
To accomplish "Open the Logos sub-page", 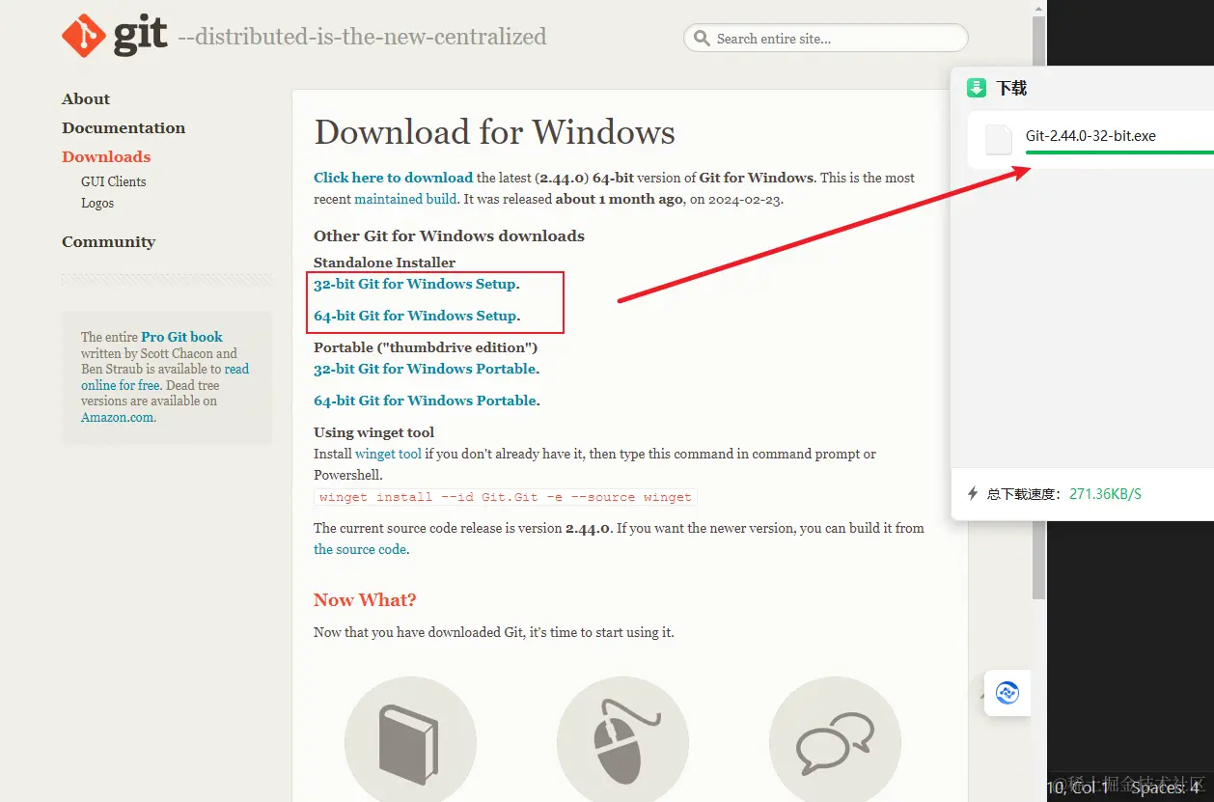I will [x=97, y=203].
